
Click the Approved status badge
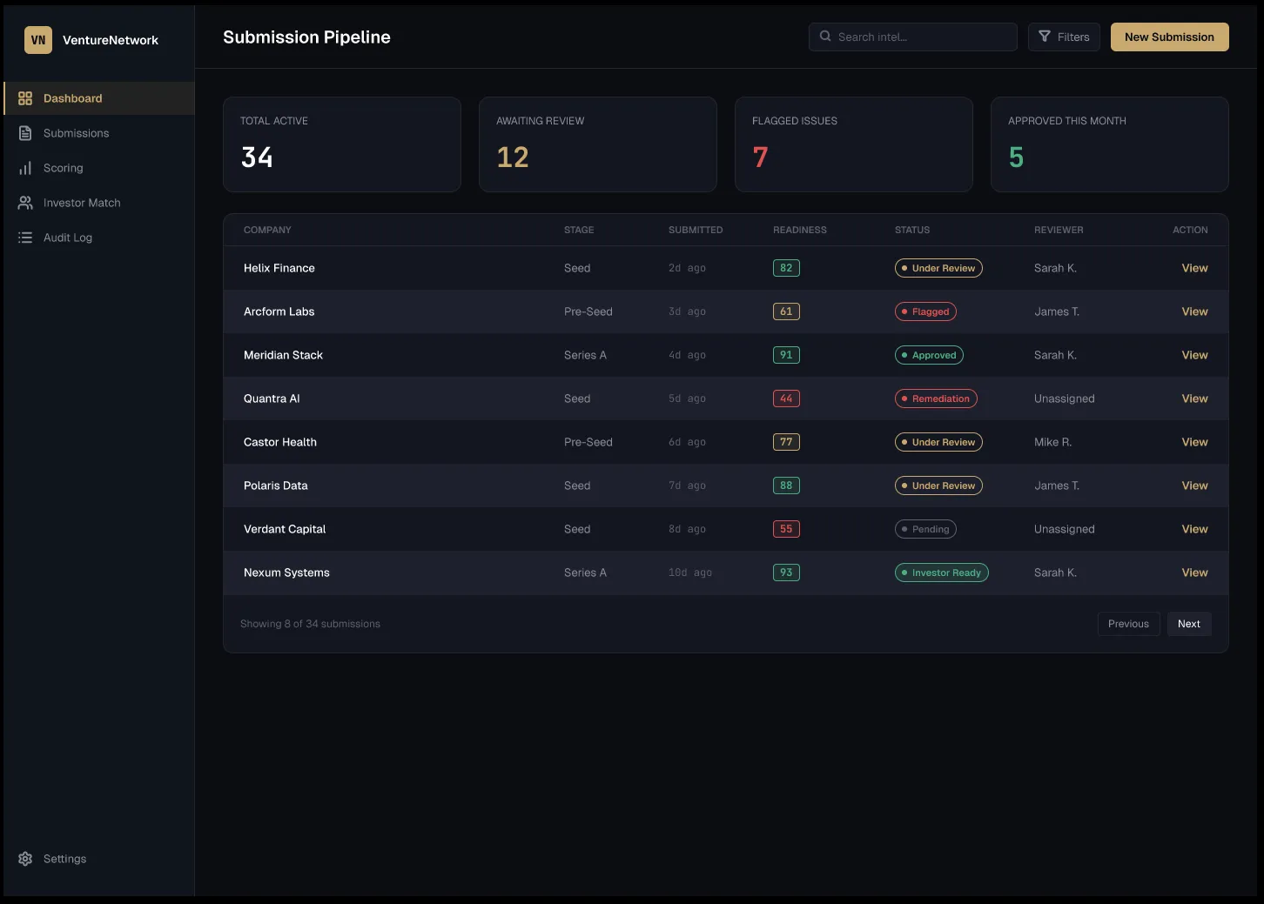click(x=929, y=355)
